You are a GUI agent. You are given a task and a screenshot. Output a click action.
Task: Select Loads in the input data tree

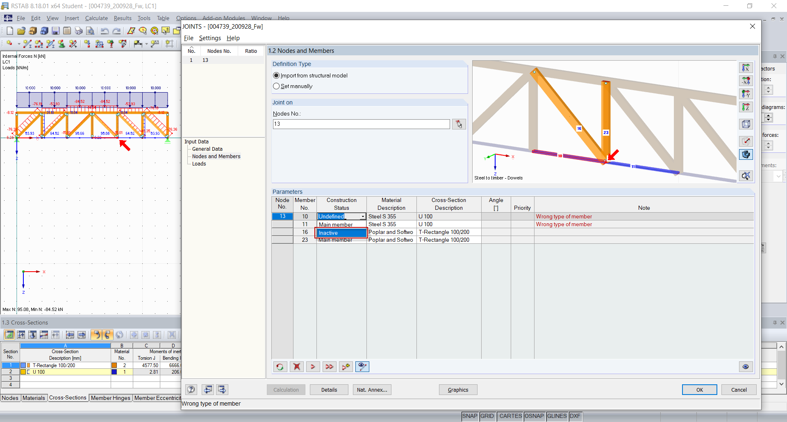pos(199,164)
